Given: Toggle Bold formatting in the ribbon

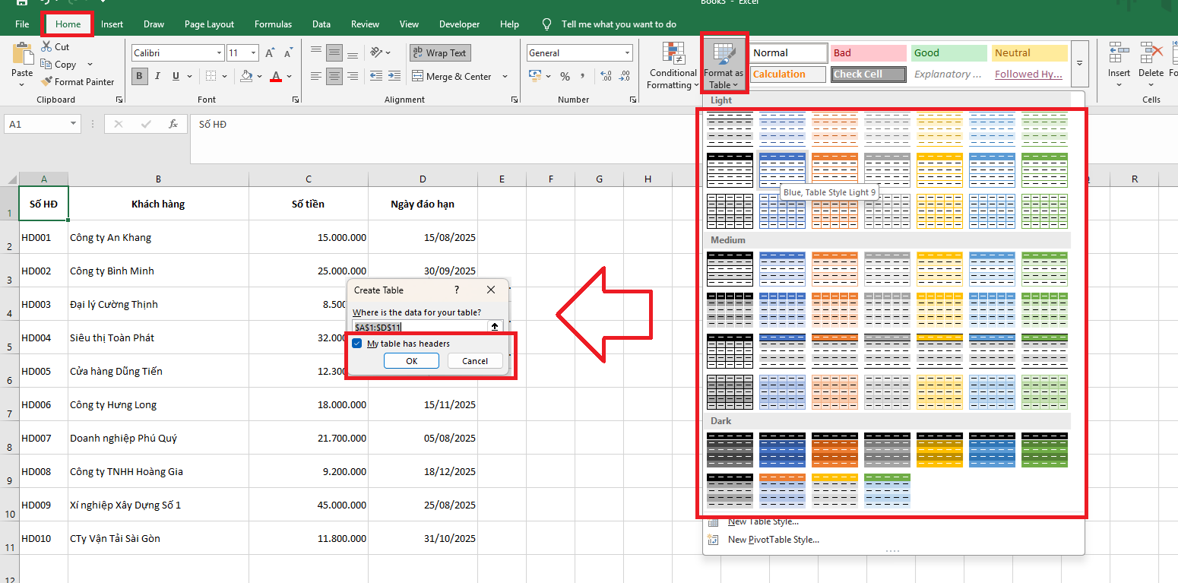Looking at the screenshot, I should click(140, 76).
